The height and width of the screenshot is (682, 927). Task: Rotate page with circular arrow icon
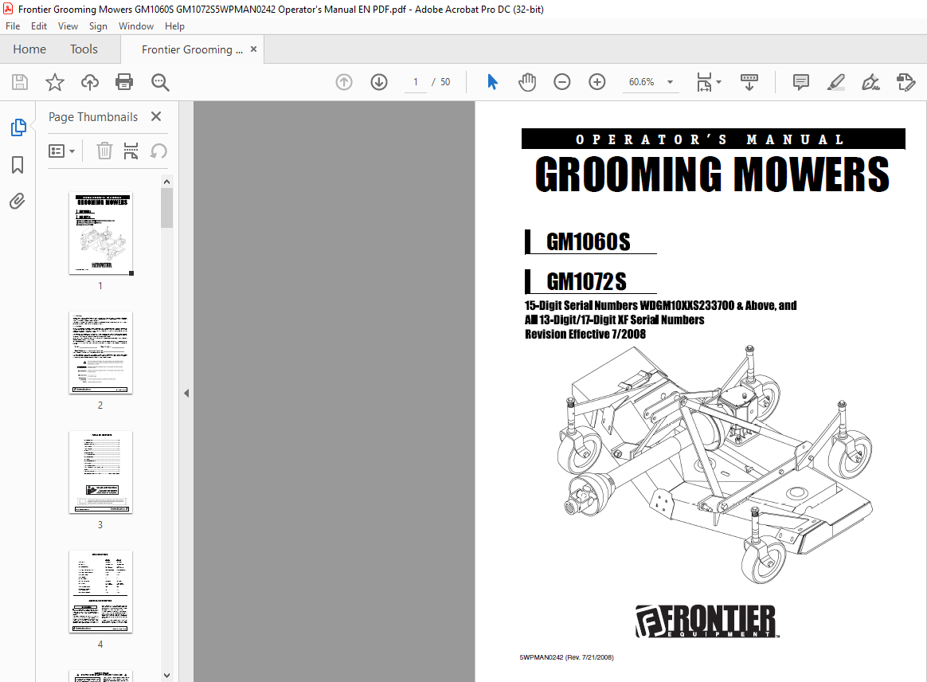point(158,151)
